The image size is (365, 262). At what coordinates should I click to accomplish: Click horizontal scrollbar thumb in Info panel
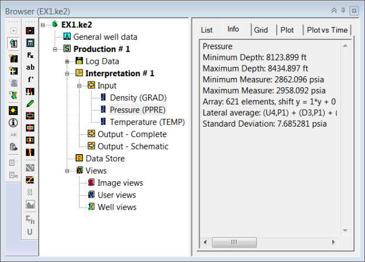point(234,242)
